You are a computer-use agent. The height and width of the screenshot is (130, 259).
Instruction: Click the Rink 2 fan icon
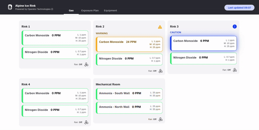[x=161, y=71]
